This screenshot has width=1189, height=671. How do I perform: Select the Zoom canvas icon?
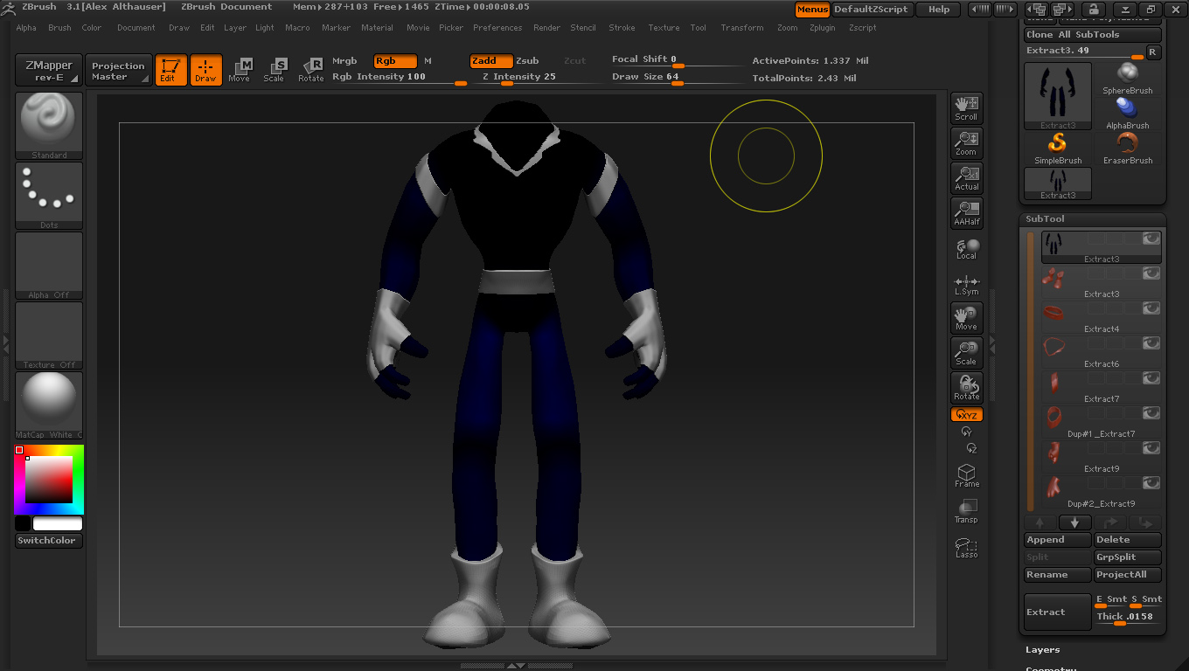(966, 143)
